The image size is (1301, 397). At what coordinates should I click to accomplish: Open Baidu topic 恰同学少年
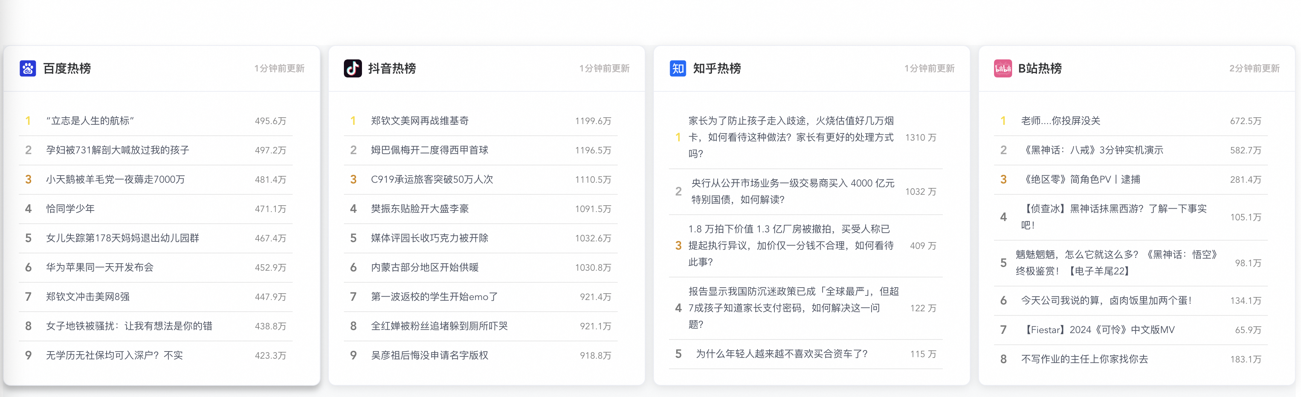pyautogui.click(x=70, y=209)
